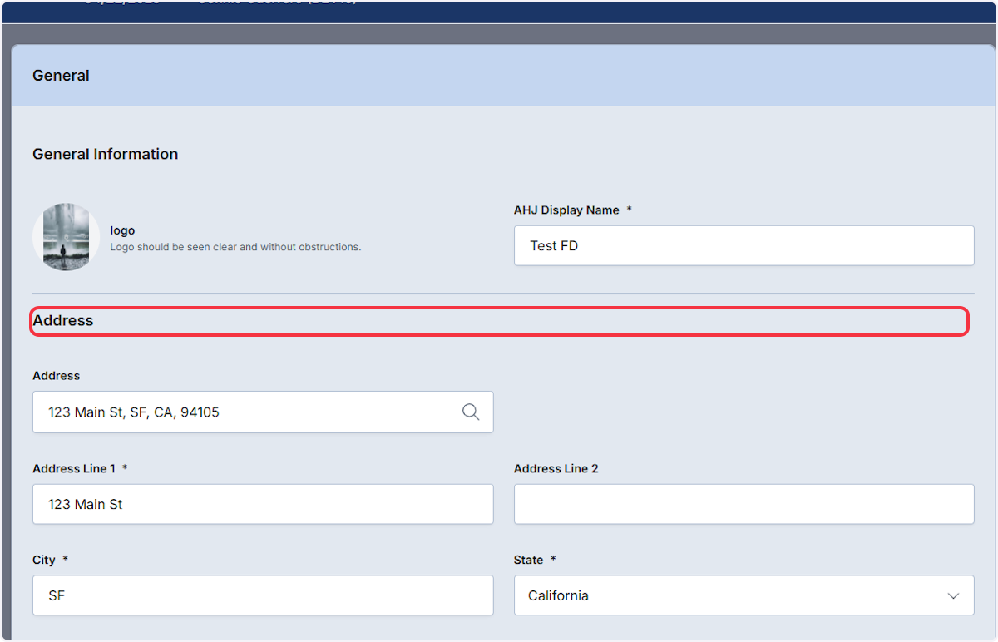Click the Address section heading

click(63, 320)
